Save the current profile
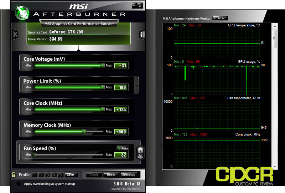The height and width of the screenshot is (193, 285). [x=71, y=174]
